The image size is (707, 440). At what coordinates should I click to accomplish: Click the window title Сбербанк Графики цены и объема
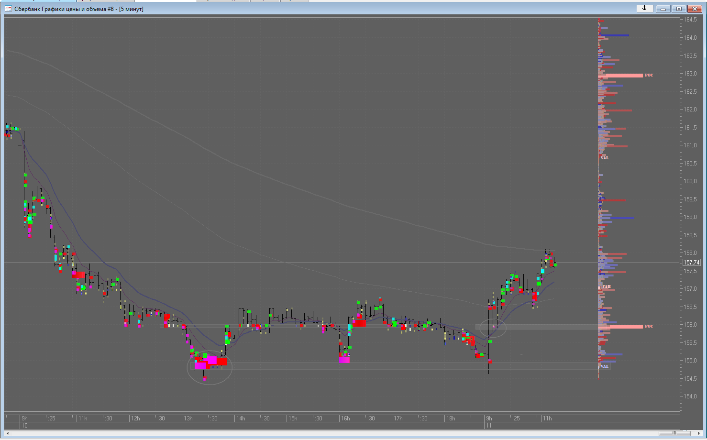pos(79,9)
